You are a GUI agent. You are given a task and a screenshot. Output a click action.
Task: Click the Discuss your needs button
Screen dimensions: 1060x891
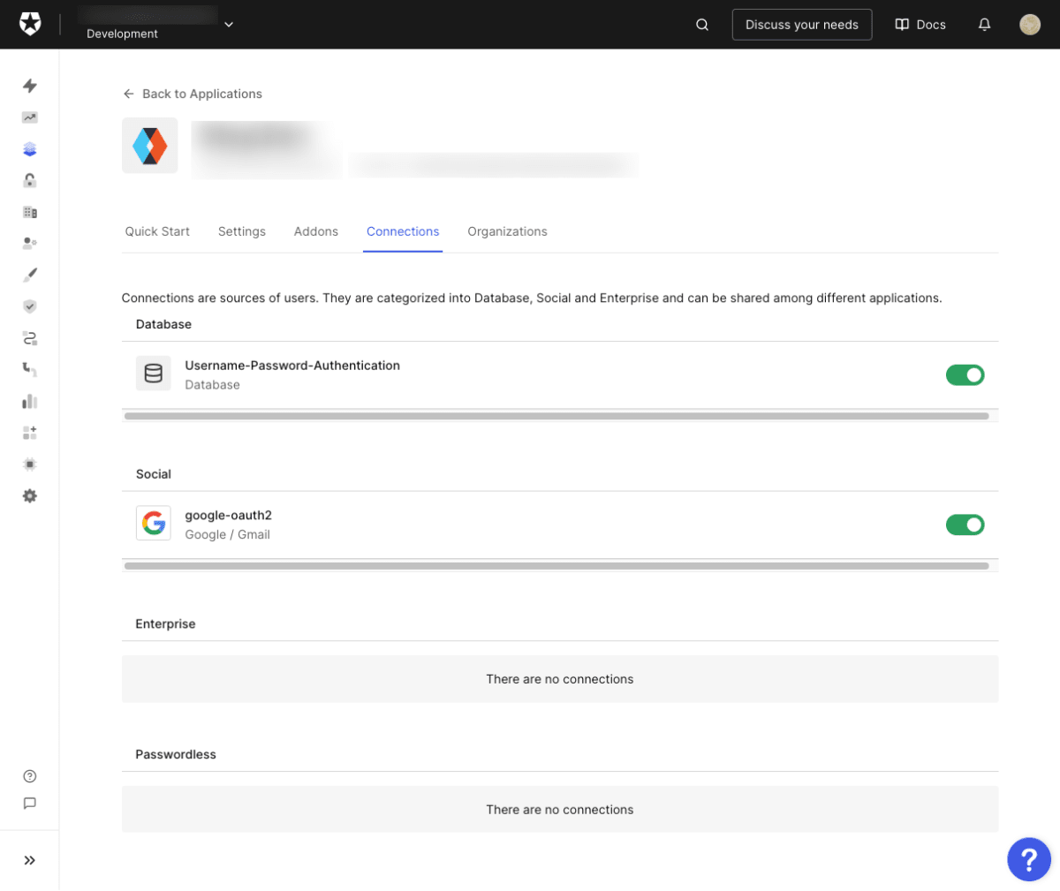coord(802,25)
